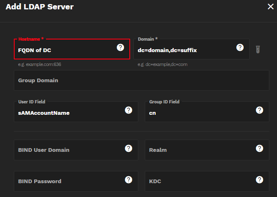This screenshot has height=197, width=277.
Task: Open help for the Domain field
Action: pyautogui.click(x=240, y=48)
